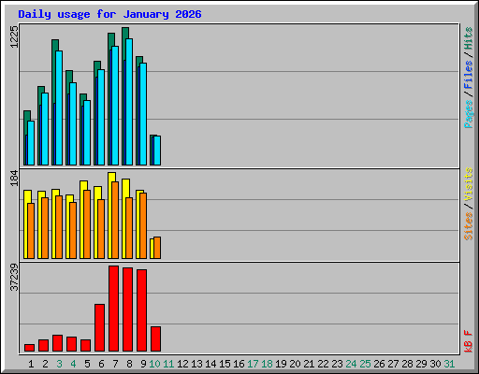The image size is (479, 374).
Task: Click day 12 on the x-axis
Action: [x=182, y=364]
